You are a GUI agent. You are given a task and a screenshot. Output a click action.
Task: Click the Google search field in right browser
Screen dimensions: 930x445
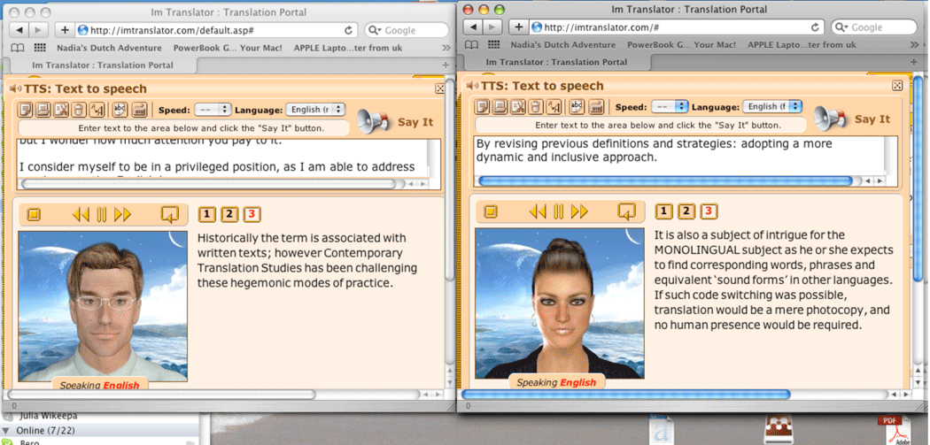873,27
